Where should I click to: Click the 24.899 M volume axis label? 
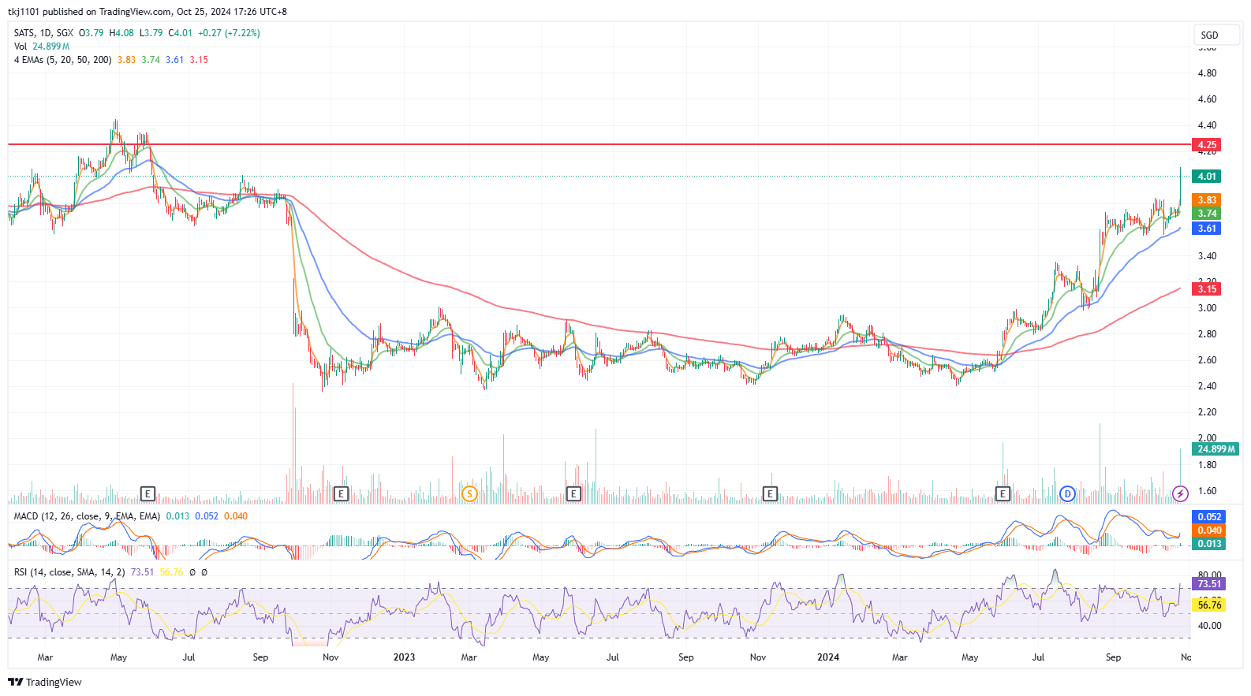point(1216,449)
